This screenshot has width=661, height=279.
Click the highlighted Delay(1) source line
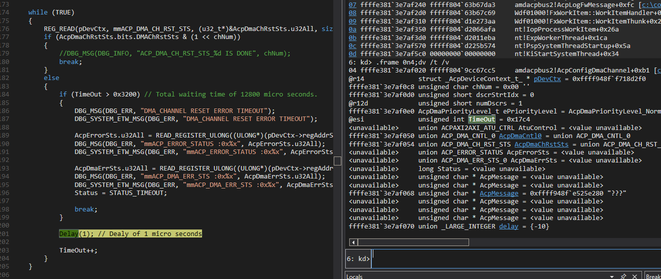[x=130, y=234]
